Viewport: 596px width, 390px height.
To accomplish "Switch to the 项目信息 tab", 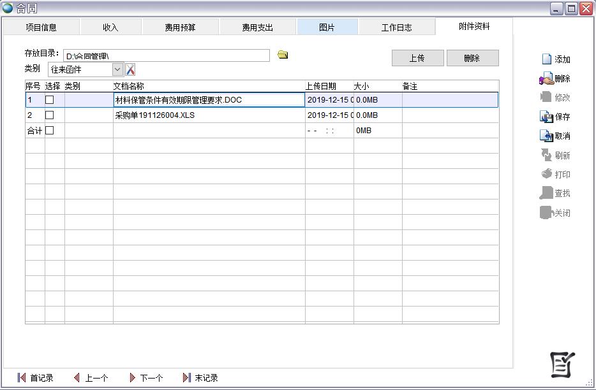I will [41, 27].
